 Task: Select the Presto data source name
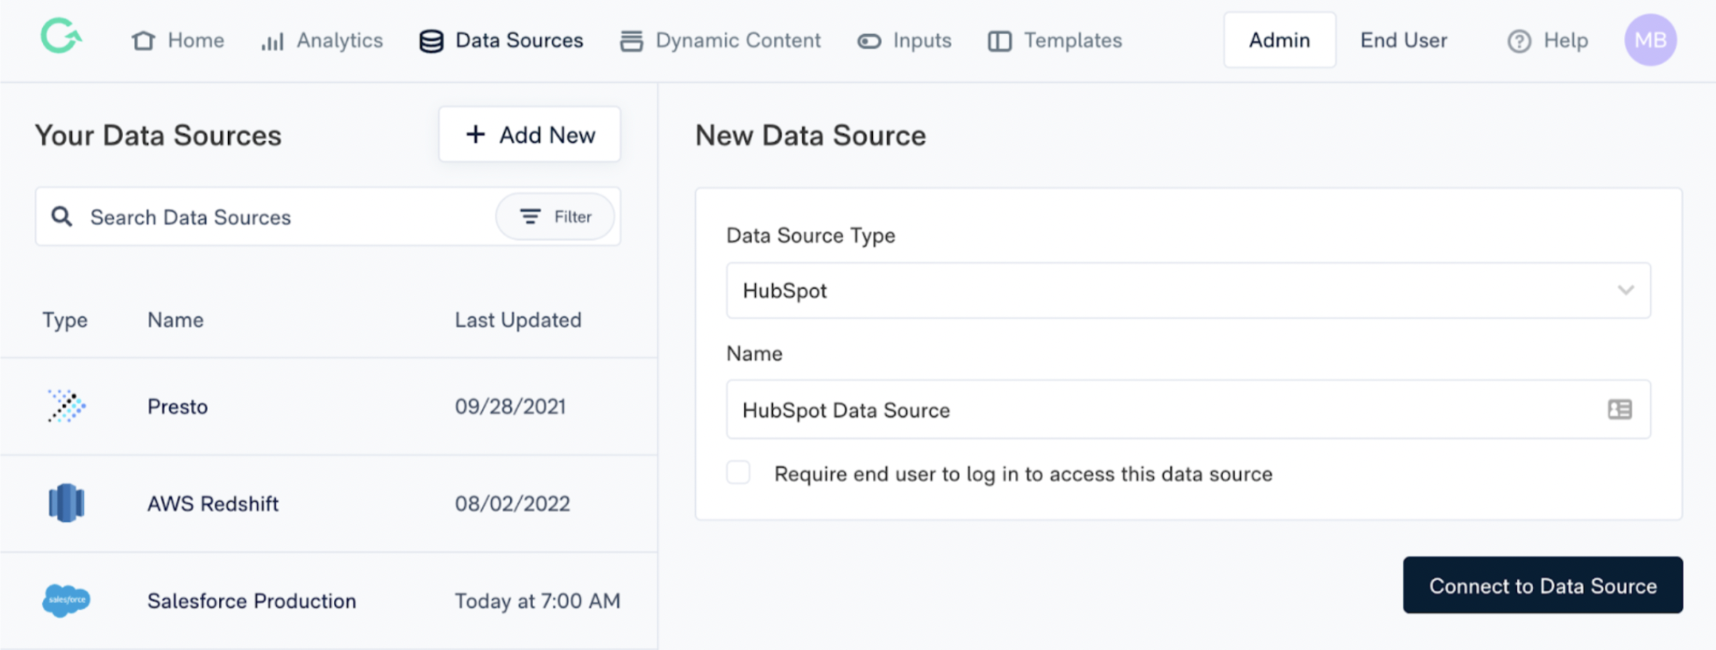[x=178, y=406]
